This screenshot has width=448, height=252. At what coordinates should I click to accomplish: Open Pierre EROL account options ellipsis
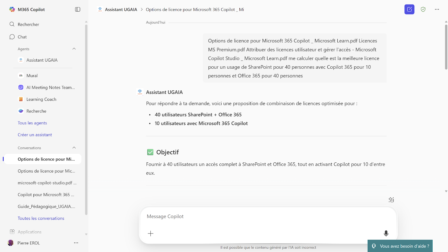pyautogui.click(x=76, y=243)
